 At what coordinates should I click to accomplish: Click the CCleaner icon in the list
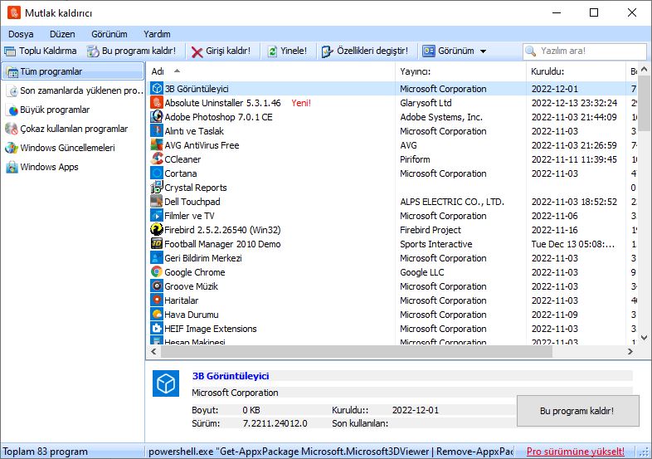coord(157,159)
